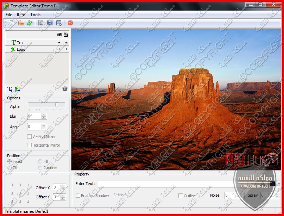This screenshot has height=216, width=284.
Task: Click the 'Template name: Demo1' status text
Action: [x=26, y=211]
